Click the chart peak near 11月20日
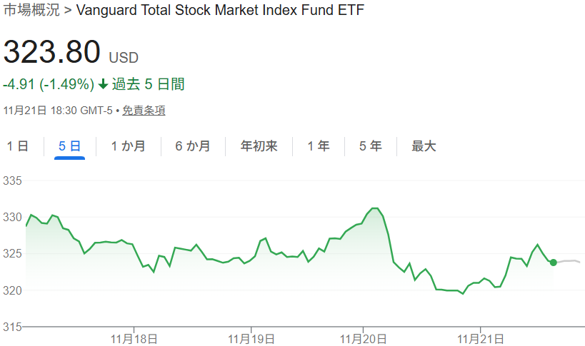 tap(375, 208)
